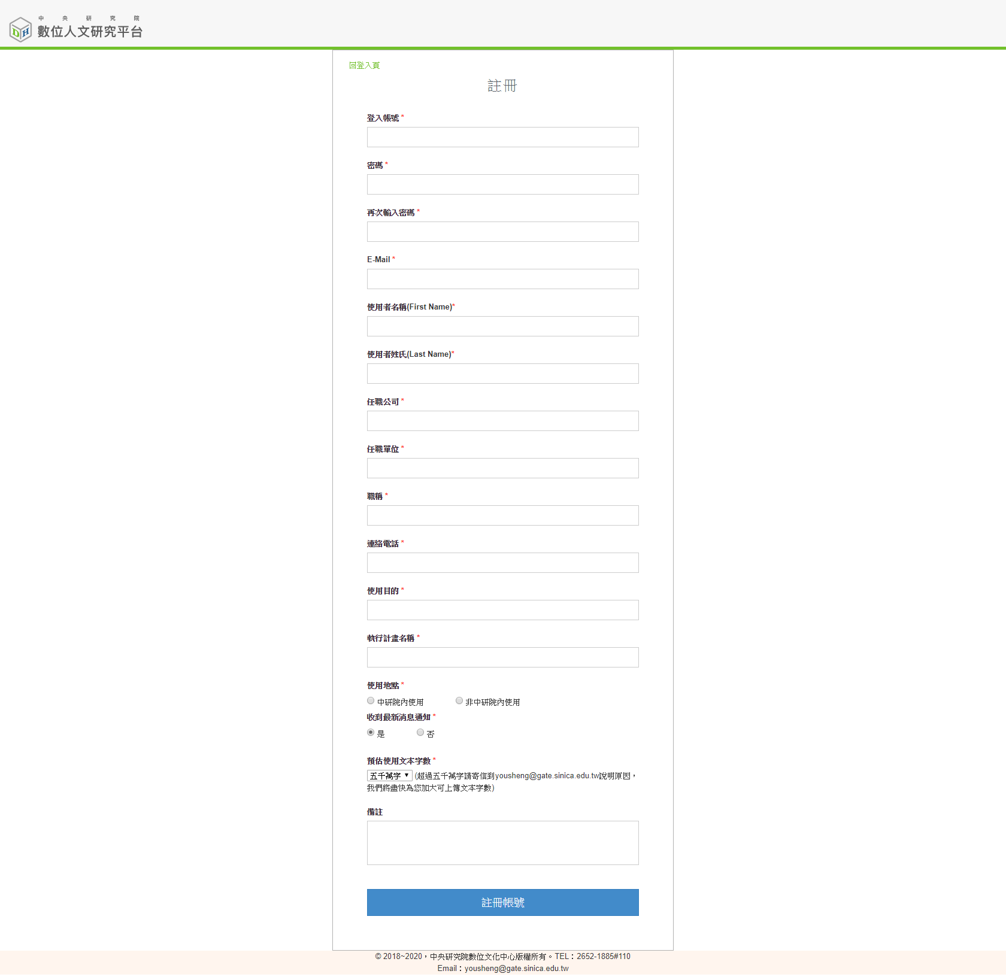The width and height of the screenshot is (1006, 977).
Task: Select 是 for news notifications
Action: pyautogui.click(x=371, y=733)
